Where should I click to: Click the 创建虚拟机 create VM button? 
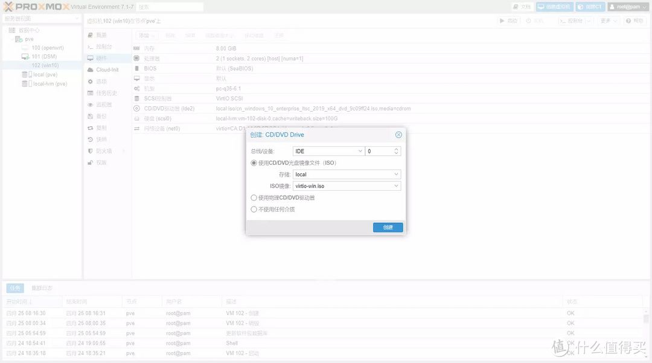tap(554, 7)
